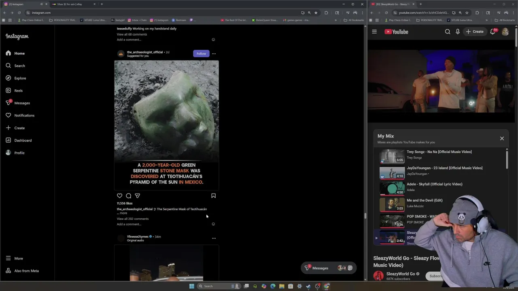Share the stone mask post
This screenshot has height=291, width=518.
[x=137, y=196]
